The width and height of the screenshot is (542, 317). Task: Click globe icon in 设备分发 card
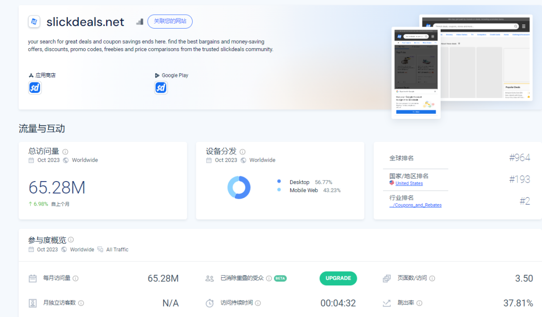click(243, 160)
